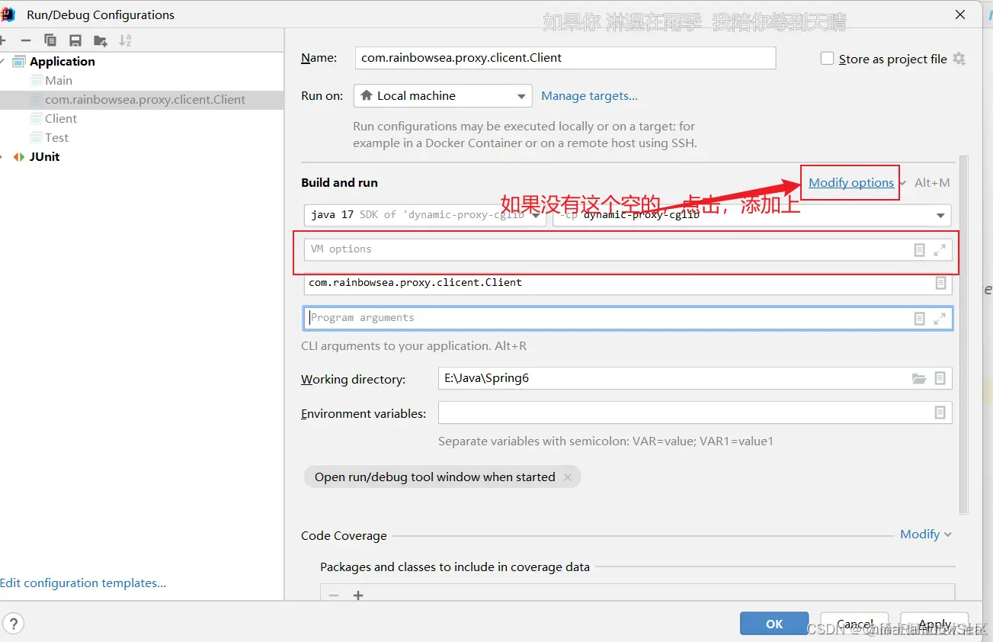Viewport: 993px width, 642px height.
Task: Remove coverage package with minus icon
Action: click(333, 595)
